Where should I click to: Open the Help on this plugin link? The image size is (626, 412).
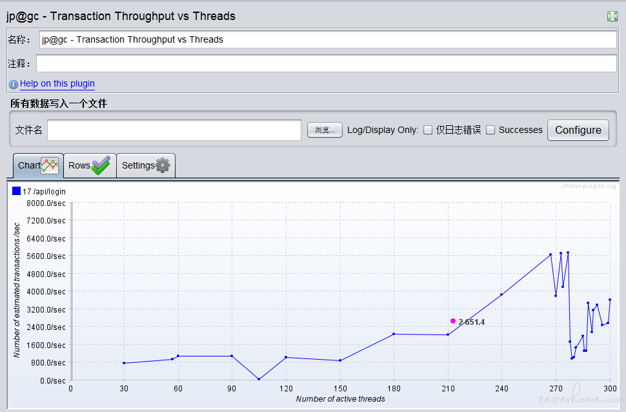pos(57,83)
